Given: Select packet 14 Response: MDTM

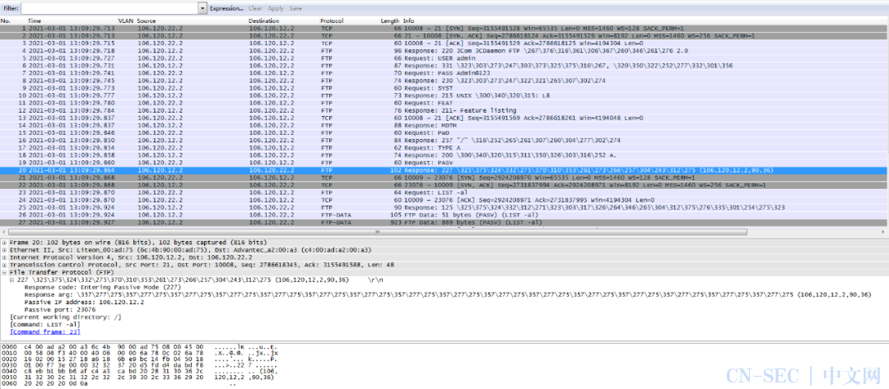Looking at the screenshot, I should [444, 125].
